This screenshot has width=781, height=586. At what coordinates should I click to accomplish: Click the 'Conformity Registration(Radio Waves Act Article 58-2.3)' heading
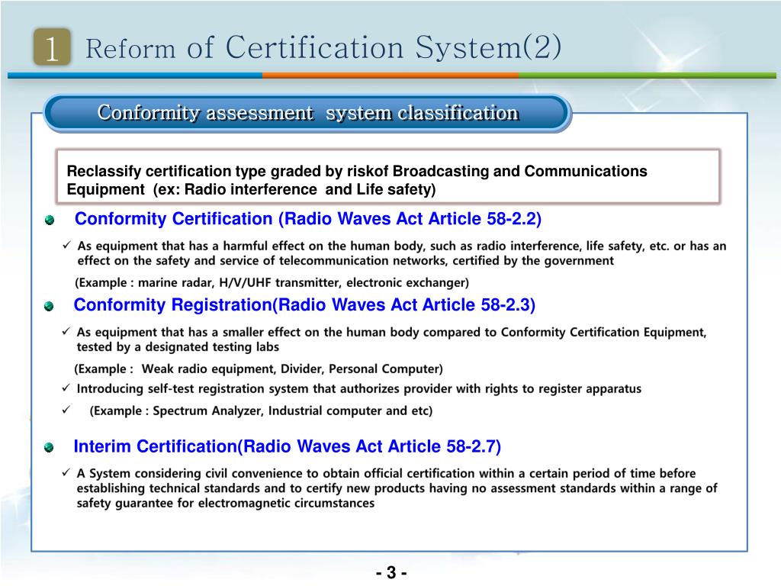(x=304, y=305)
